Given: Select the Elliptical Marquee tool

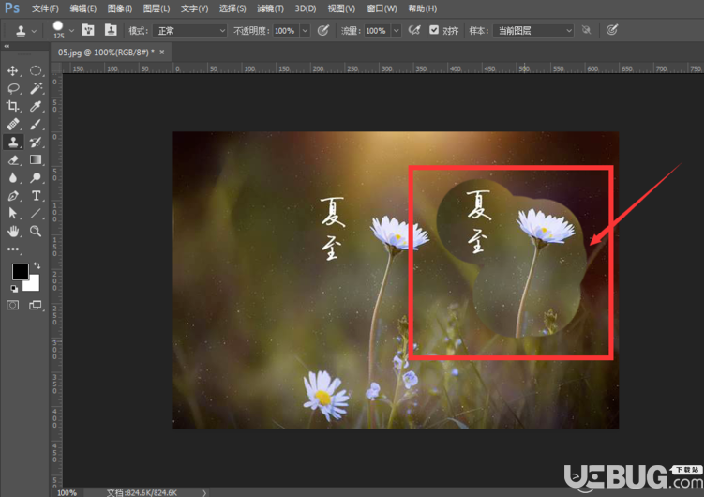Looking at the screenshot, I should coord(36,70).
